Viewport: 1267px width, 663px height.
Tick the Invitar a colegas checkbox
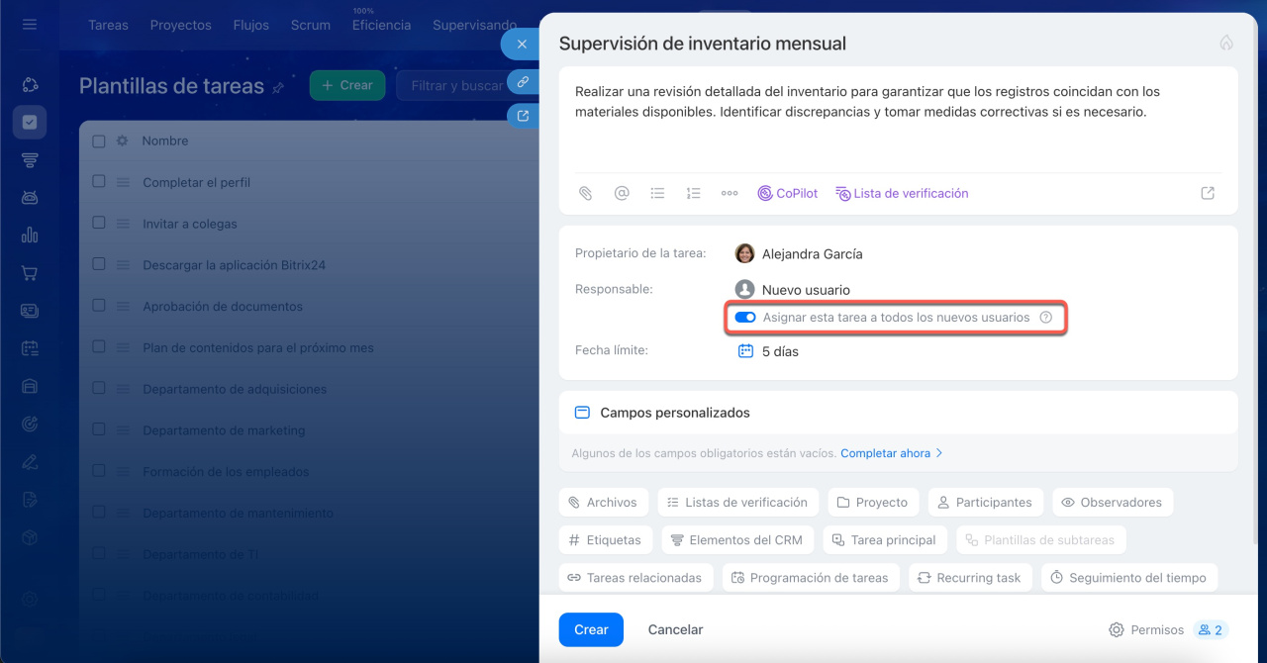coord(99,224)
